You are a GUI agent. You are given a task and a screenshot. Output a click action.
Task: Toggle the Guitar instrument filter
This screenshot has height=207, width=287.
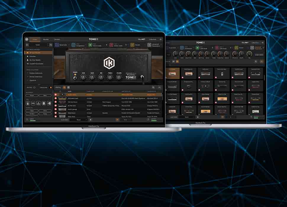point(32,96)
